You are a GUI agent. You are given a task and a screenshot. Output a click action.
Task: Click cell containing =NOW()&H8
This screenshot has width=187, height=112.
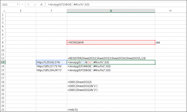pyautogui.click(x=111, y=43)
